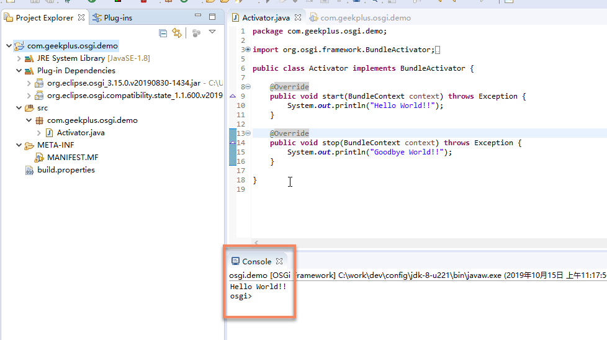Close the Activator.java editor tab

tap(298, 17)
